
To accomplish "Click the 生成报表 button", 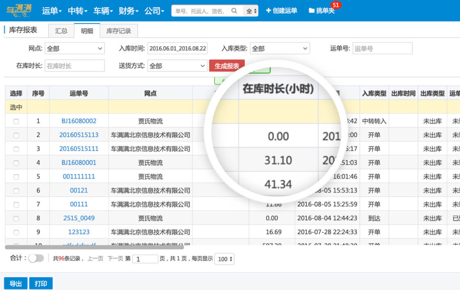I will [227, 66].
